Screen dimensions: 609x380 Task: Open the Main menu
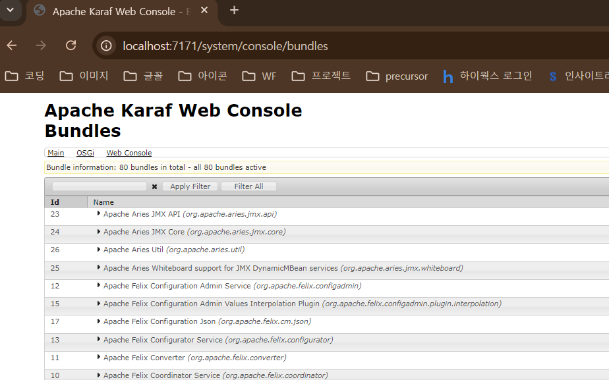pyautogui.click(x=56, y=153)
